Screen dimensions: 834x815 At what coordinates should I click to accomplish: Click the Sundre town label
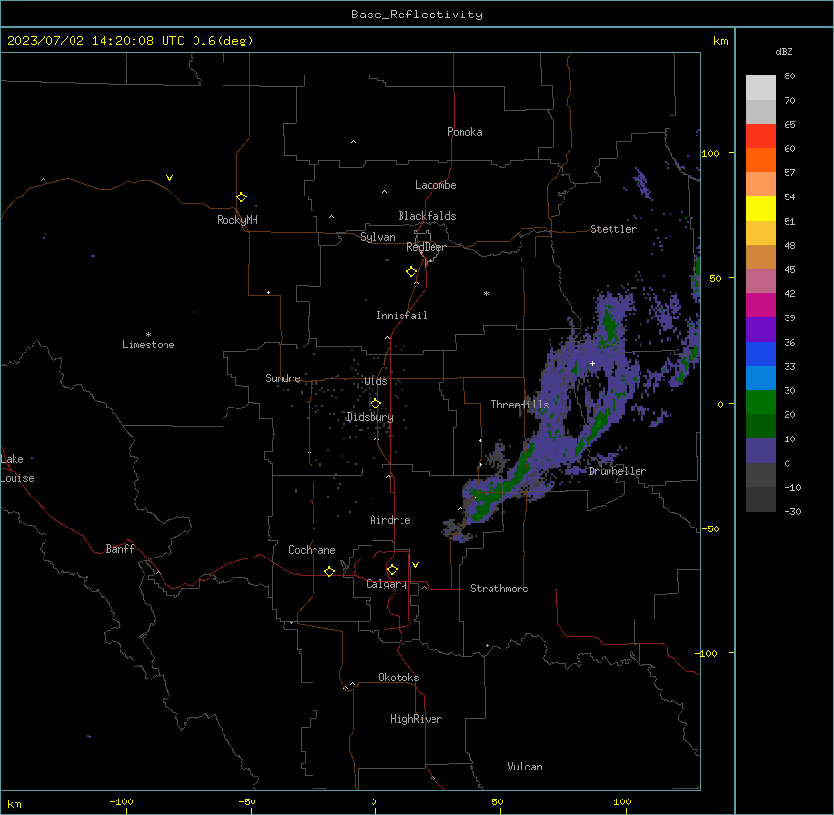pyautogui.click(x=283, y=378)
